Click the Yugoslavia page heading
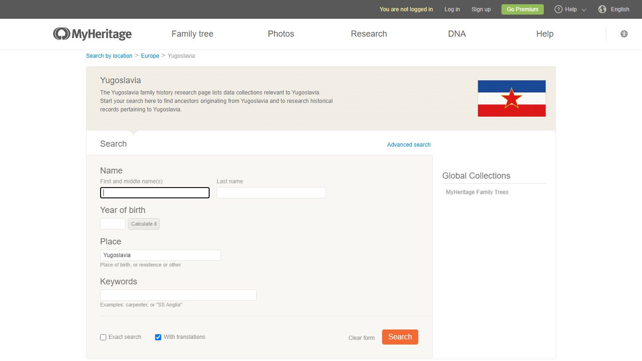Image resolution: width=642 pixels, height=361 pixels. click(x=120, y=80)
